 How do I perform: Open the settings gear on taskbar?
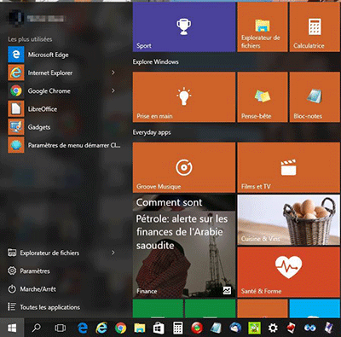tap(273, 328)
